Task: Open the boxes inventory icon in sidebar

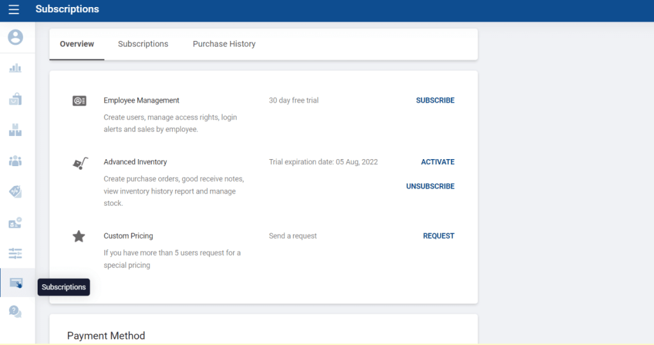Action: tap(15, 130)
